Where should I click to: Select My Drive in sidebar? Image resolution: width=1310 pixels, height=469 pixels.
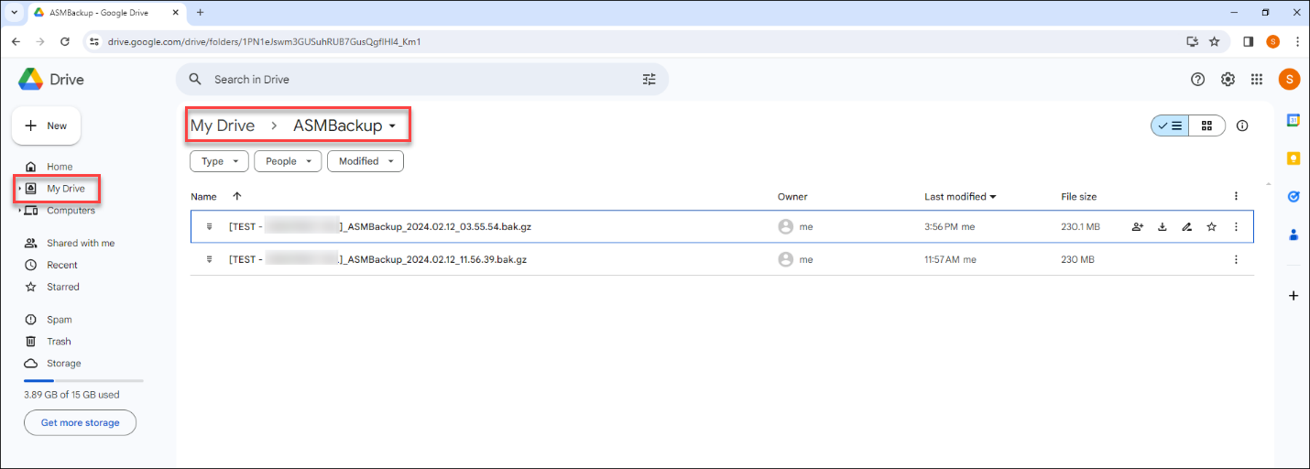coord(66,189)
